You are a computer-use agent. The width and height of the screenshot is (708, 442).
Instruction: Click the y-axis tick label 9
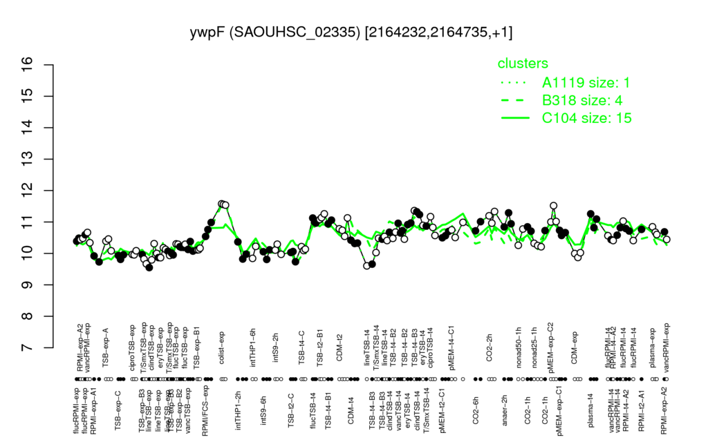point(28,285)
